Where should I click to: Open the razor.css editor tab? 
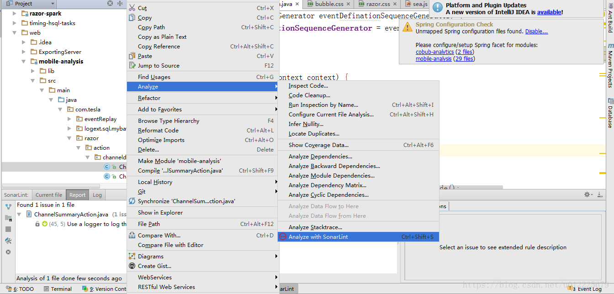378,4
